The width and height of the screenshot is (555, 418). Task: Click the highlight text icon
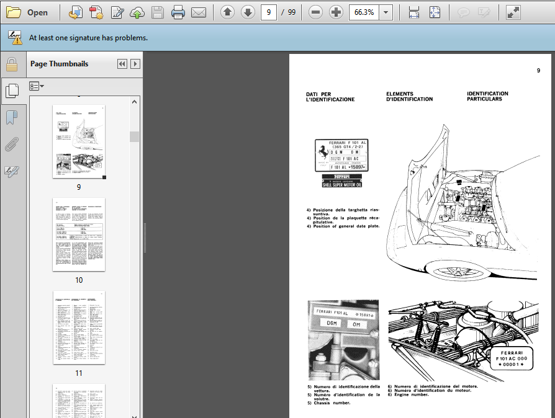coord(484,13)
